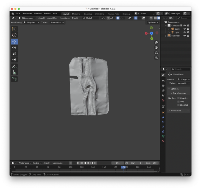Click the Ende frame 250 field

pyautogui.click(x=151, y=163)
